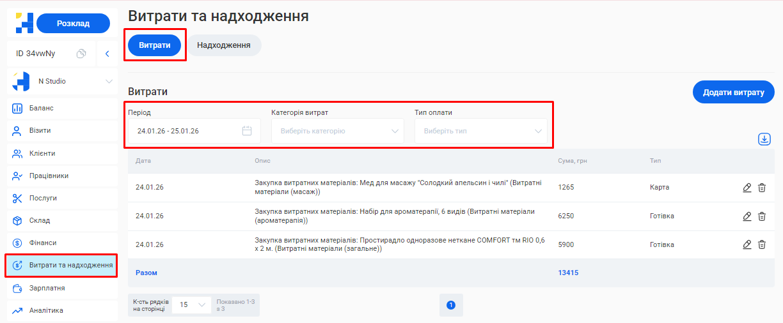Open the Баланс section
This screenshot has height=323, width=783.
tap(62, 108)
